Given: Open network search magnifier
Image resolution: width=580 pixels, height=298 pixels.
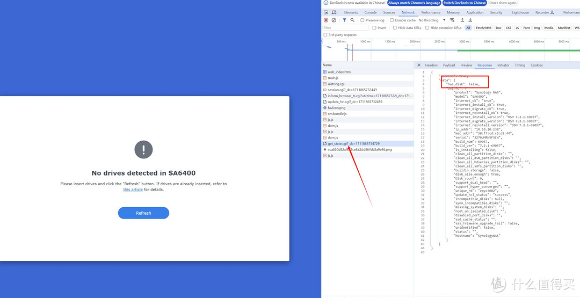Looking at the screenshot, I should point(352,20).
